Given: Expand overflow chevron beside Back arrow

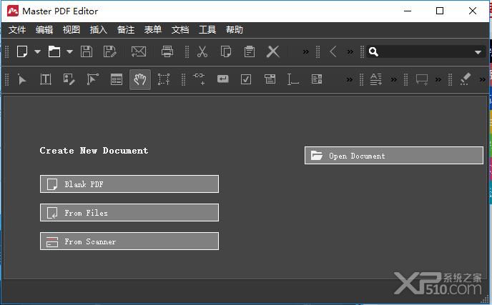Looking at the screenshot, I should (x=350, y=51).
